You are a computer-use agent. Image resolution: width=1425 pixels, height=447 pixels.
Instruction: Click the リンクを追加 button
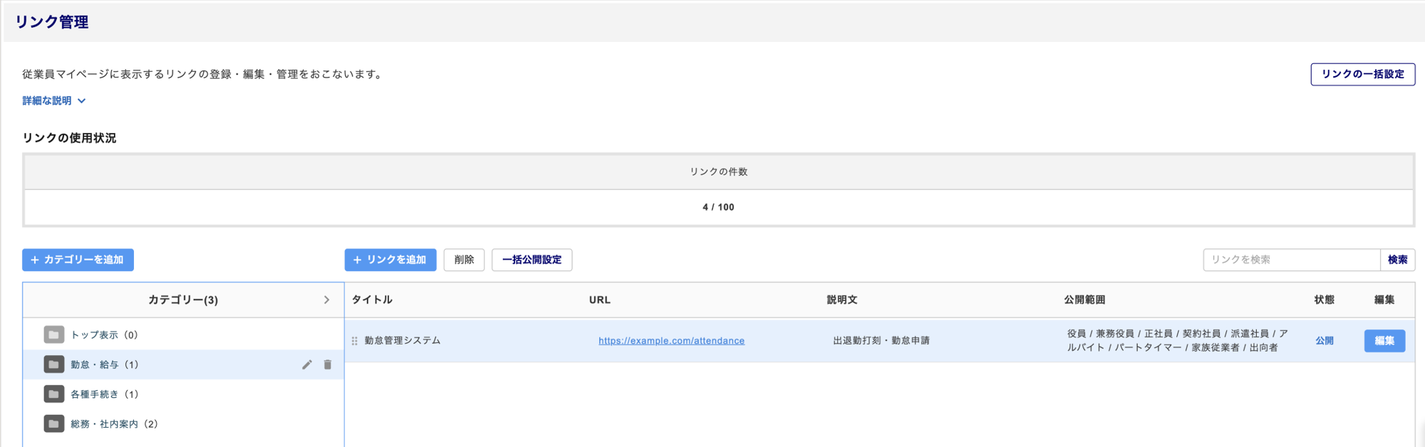pos(390,260)
